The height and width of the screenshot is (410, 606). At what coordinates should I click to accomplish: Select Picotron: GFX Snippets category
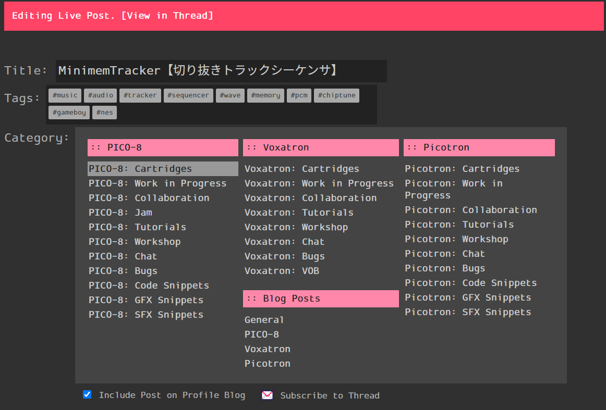pos(468,297)
